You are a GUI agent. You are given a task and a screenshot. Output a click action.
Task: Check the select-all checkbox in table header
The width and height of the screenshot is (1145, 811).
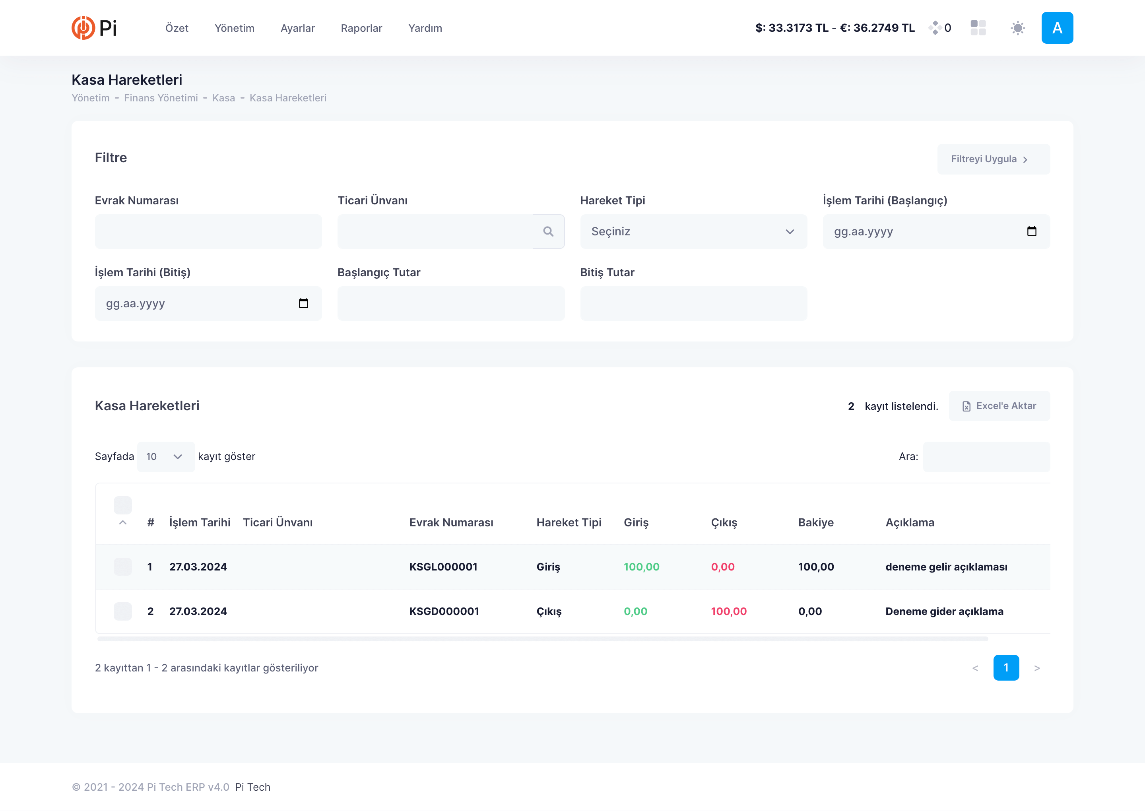pyautogui.click(x=123, y=505)
